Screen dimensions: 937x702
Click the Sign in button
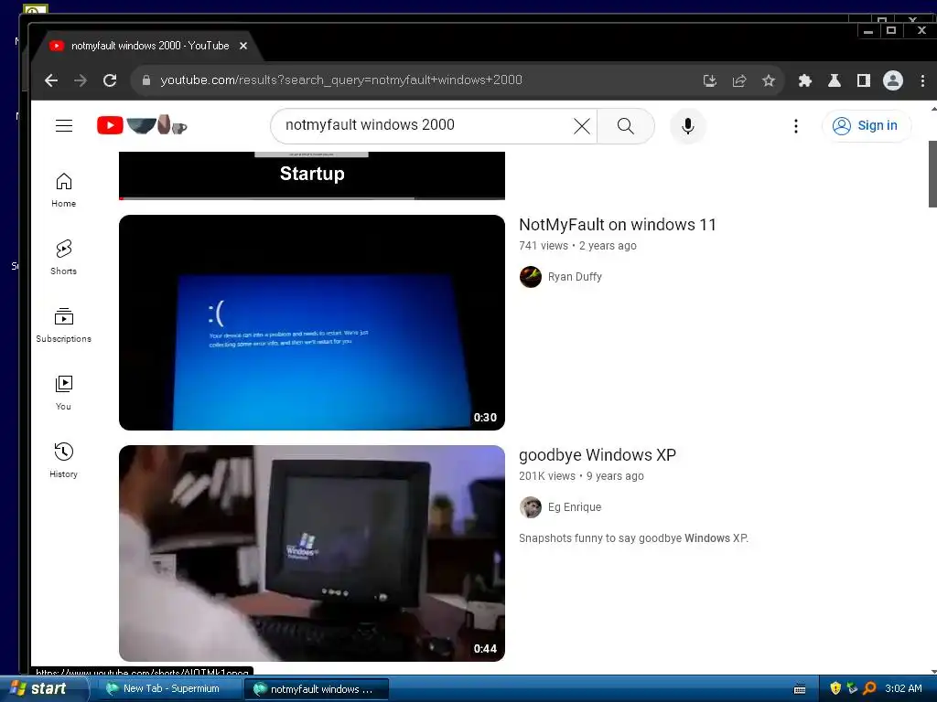867,126
